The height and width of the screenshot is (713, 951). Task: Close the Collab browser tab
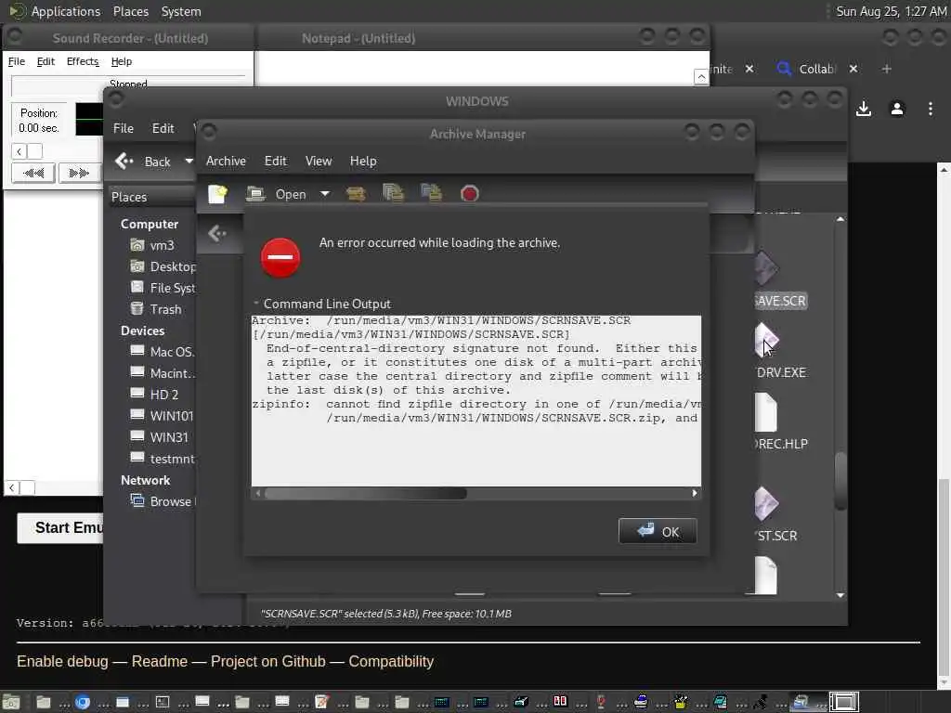coord(853,69)
